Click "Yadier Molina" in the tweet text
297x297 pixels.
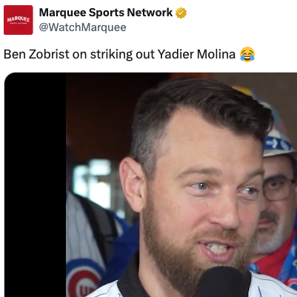click(x=196, y=54)
